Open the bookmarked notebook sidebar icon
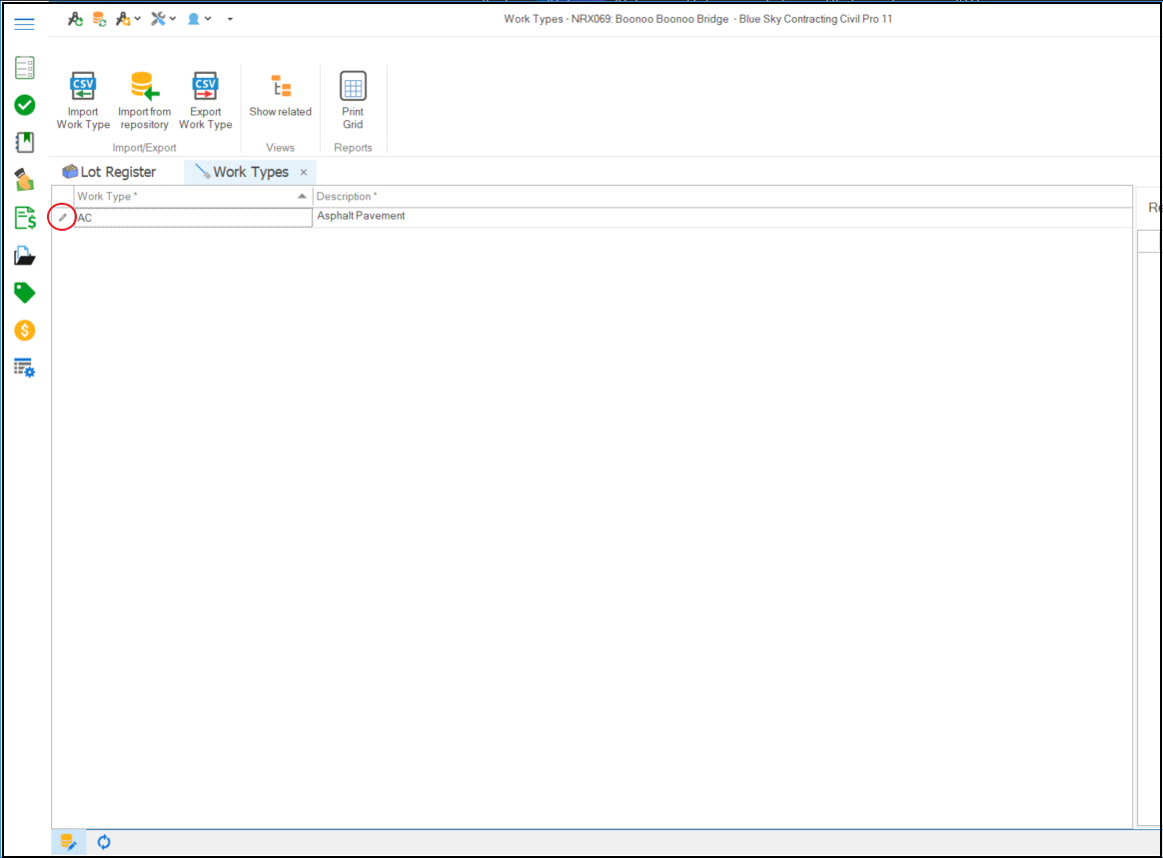The image size is (1163, 858). pyautogui.click(x=25, y=142)
